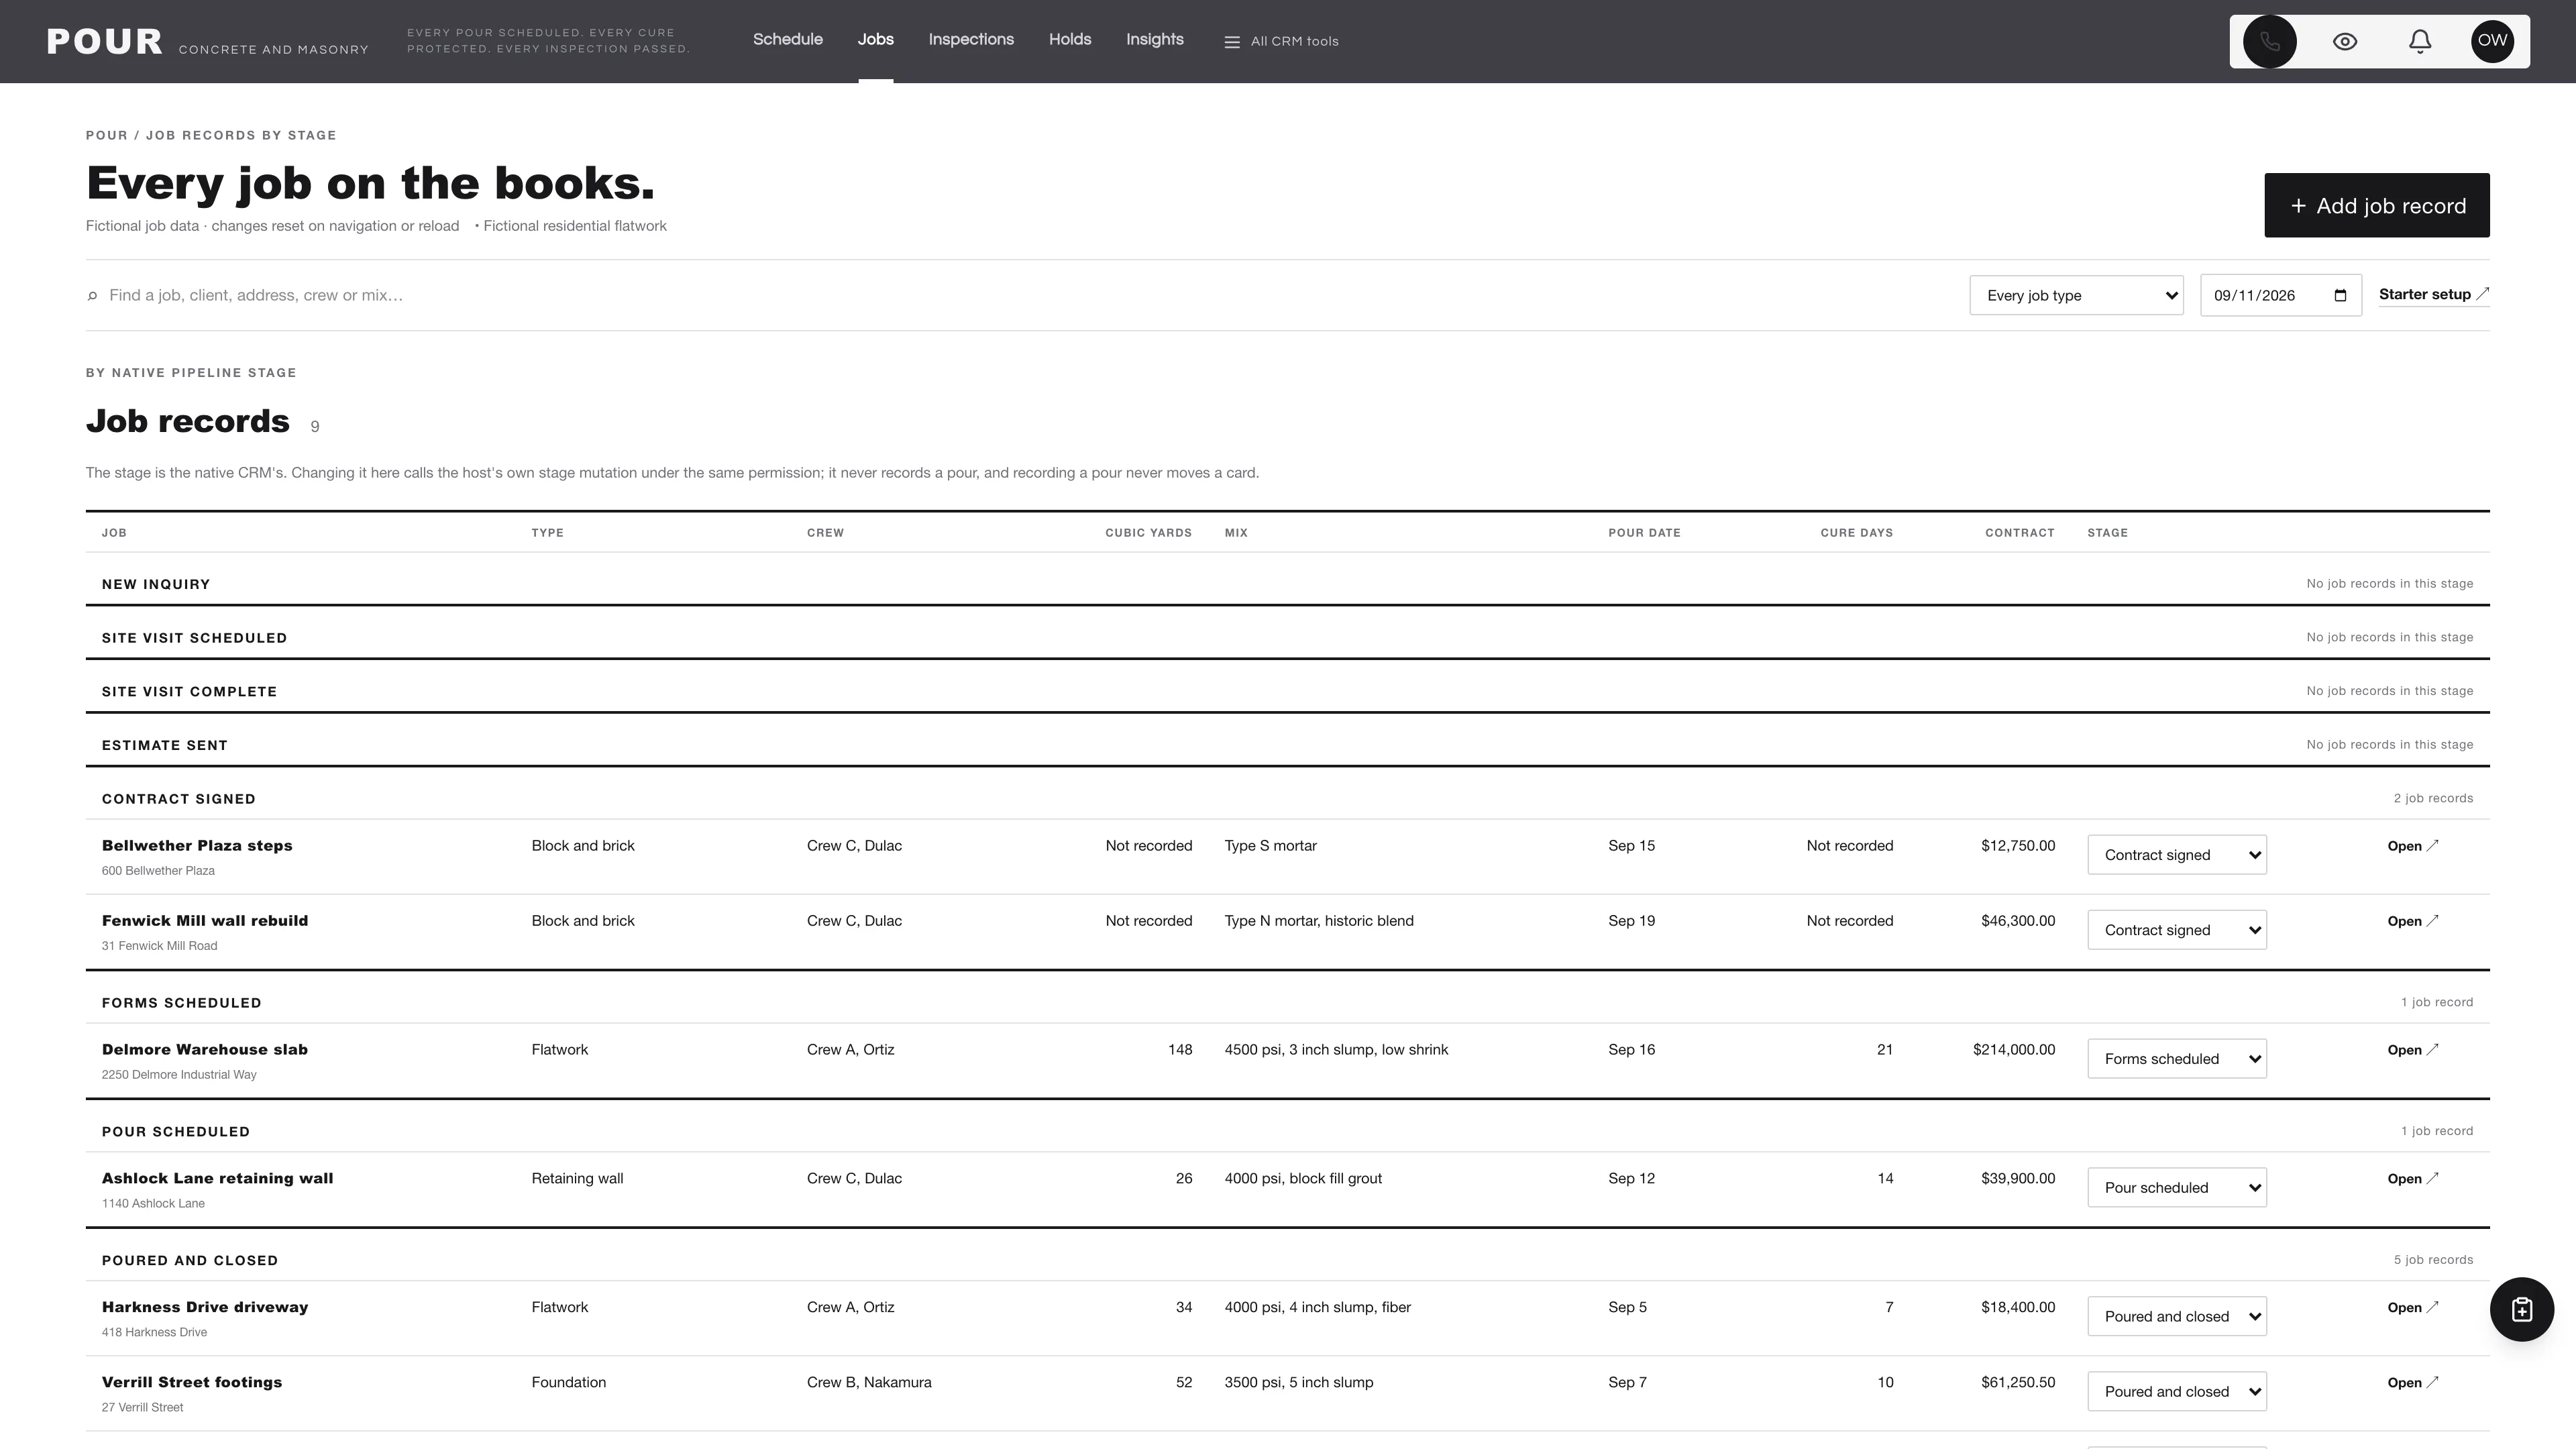2576x1449 pixels.
Task: Open Pour scheduled stage dropdown for Ashlock Lane
Action: [2176, 1188]
